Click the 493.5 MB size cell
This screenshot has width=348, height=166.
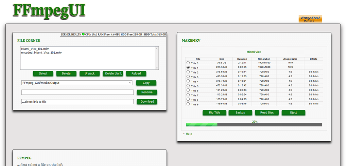[x=222, y=76]
